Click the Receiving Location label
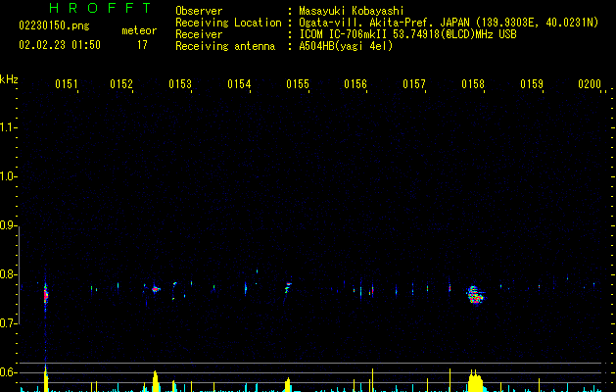 [x=228, y=23]
